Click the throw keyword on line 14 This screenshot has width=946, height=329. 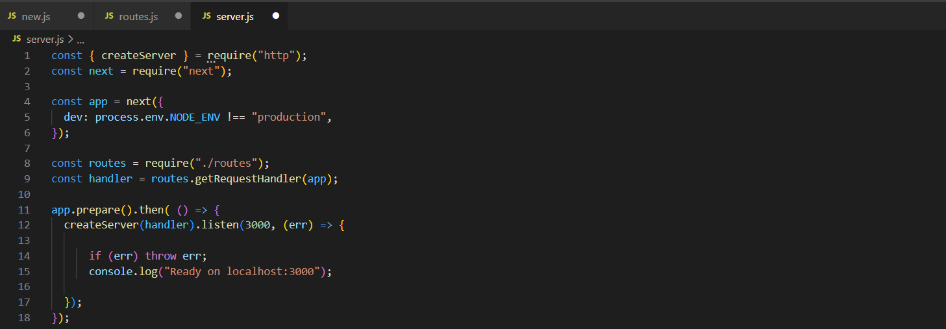pos(160,256)
